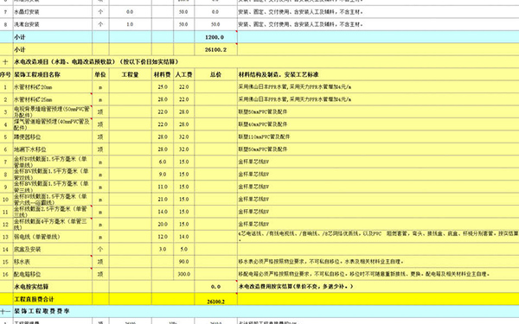Click the 序号 column header
Viewport: 519px width, 324px height.
[5, 74]
